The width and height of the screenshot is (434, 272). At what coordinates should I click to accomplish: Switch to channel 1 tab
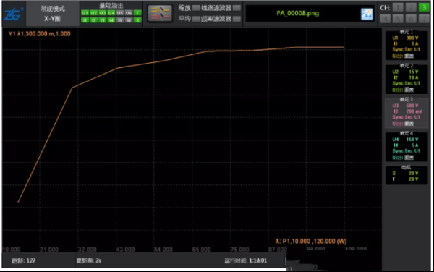click(x=398, y=7)
